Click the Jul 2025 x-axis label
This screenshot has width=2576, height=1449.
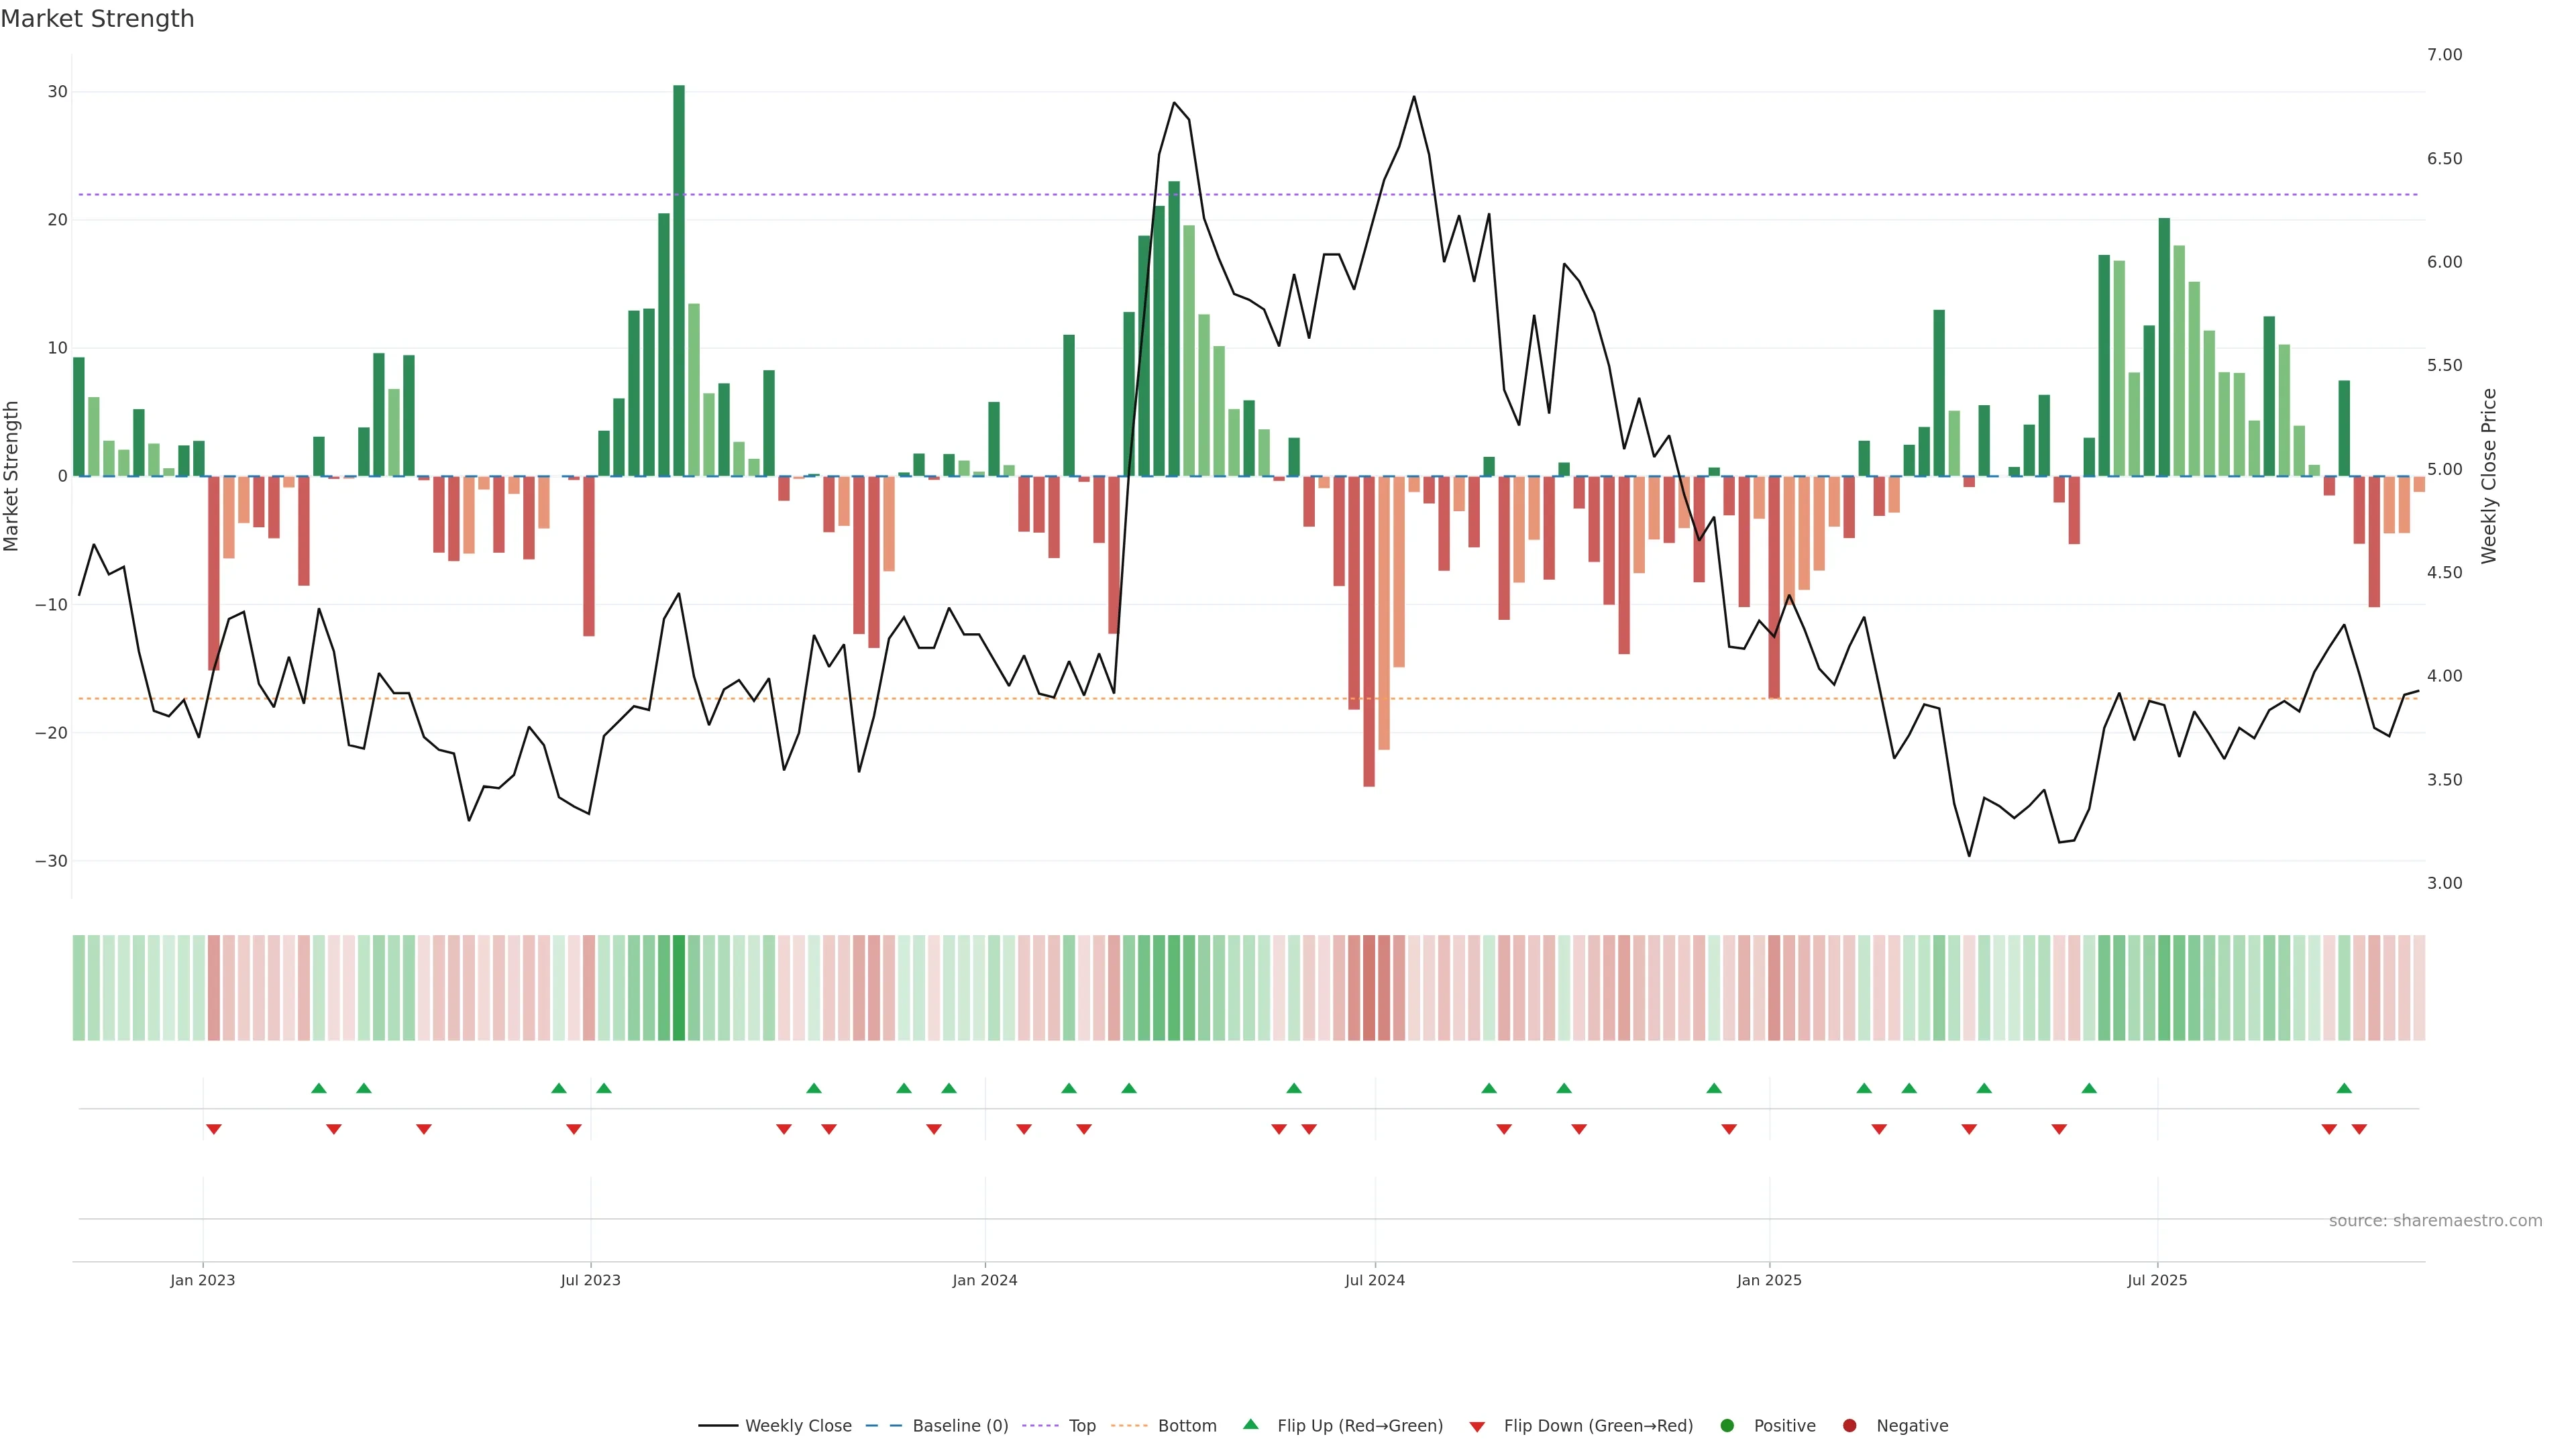[x=2156, y=1280]
